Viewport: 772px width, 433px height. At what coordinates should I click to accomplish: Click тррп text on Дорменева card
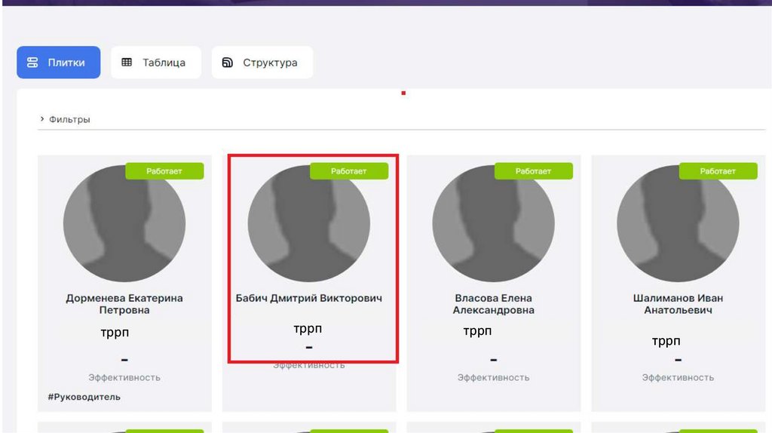pos(115,333)
